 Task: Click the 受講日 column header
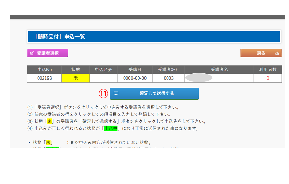pyautogui.click(x=135, y=70)
